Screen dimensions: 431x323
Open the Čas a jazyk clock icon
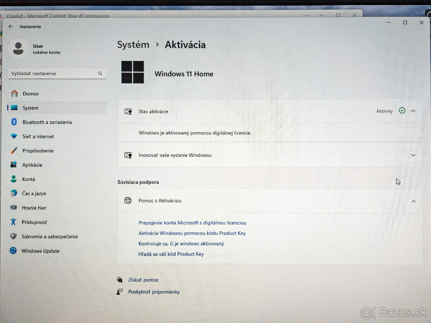point(14,193)
